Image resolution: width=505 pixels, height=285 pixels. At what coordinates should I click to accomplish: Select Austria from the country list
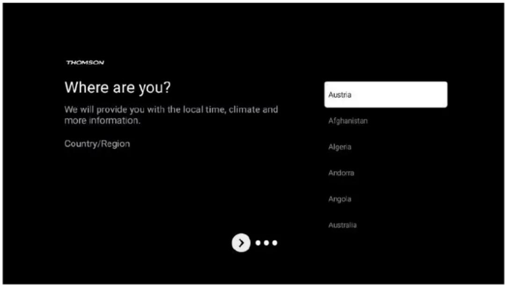pos(386,94)
